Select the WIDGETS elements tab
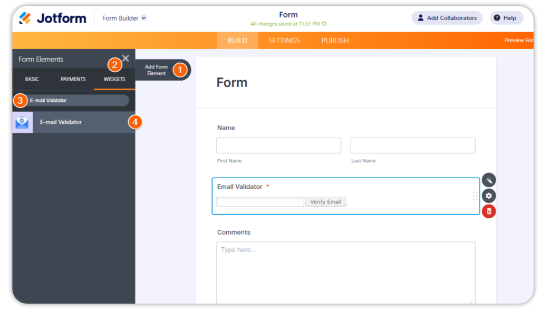 coord(114,79)
